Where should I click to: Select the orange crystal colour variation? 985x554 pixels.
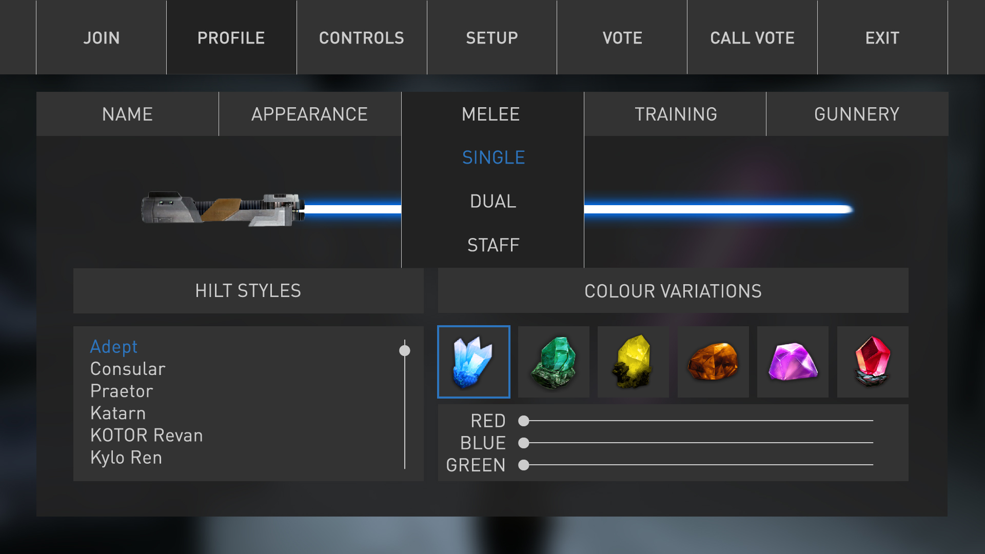(713, 362)
